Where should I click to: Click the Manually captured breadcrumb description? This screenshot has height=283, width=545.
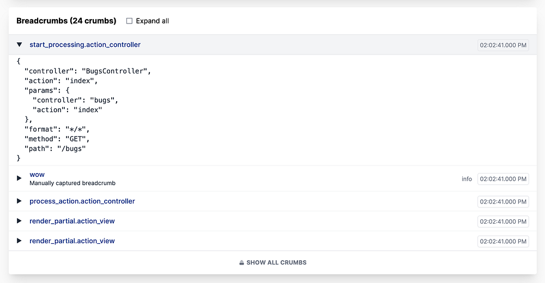(72, 183)
